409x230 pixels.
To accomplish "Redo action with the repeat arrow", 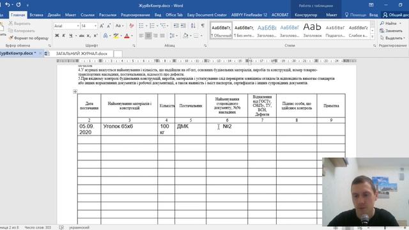I will tap(19, 4).
